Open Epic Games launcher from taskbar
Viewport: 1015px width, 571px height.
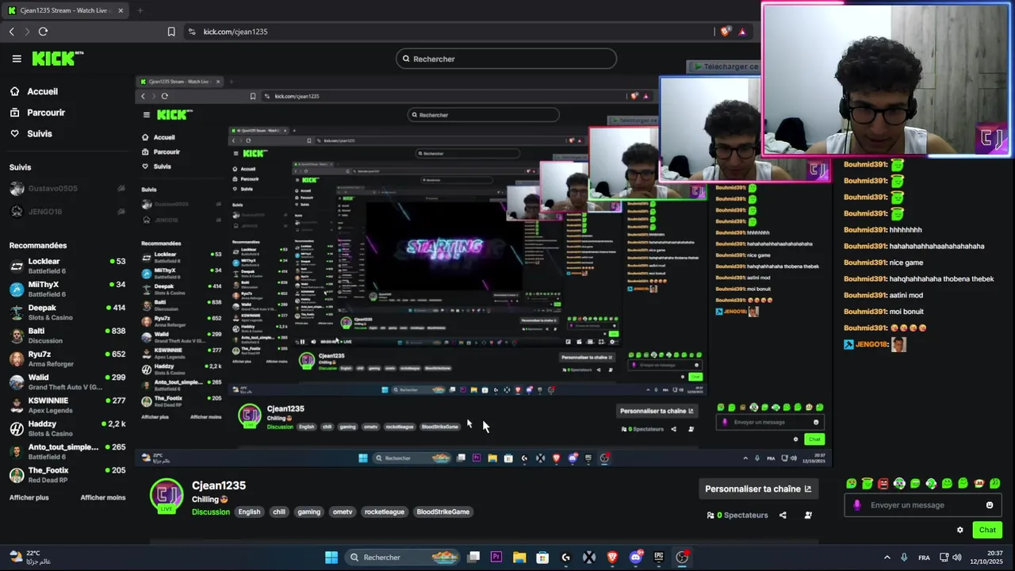pyautogui.click(x=658, y=558)
